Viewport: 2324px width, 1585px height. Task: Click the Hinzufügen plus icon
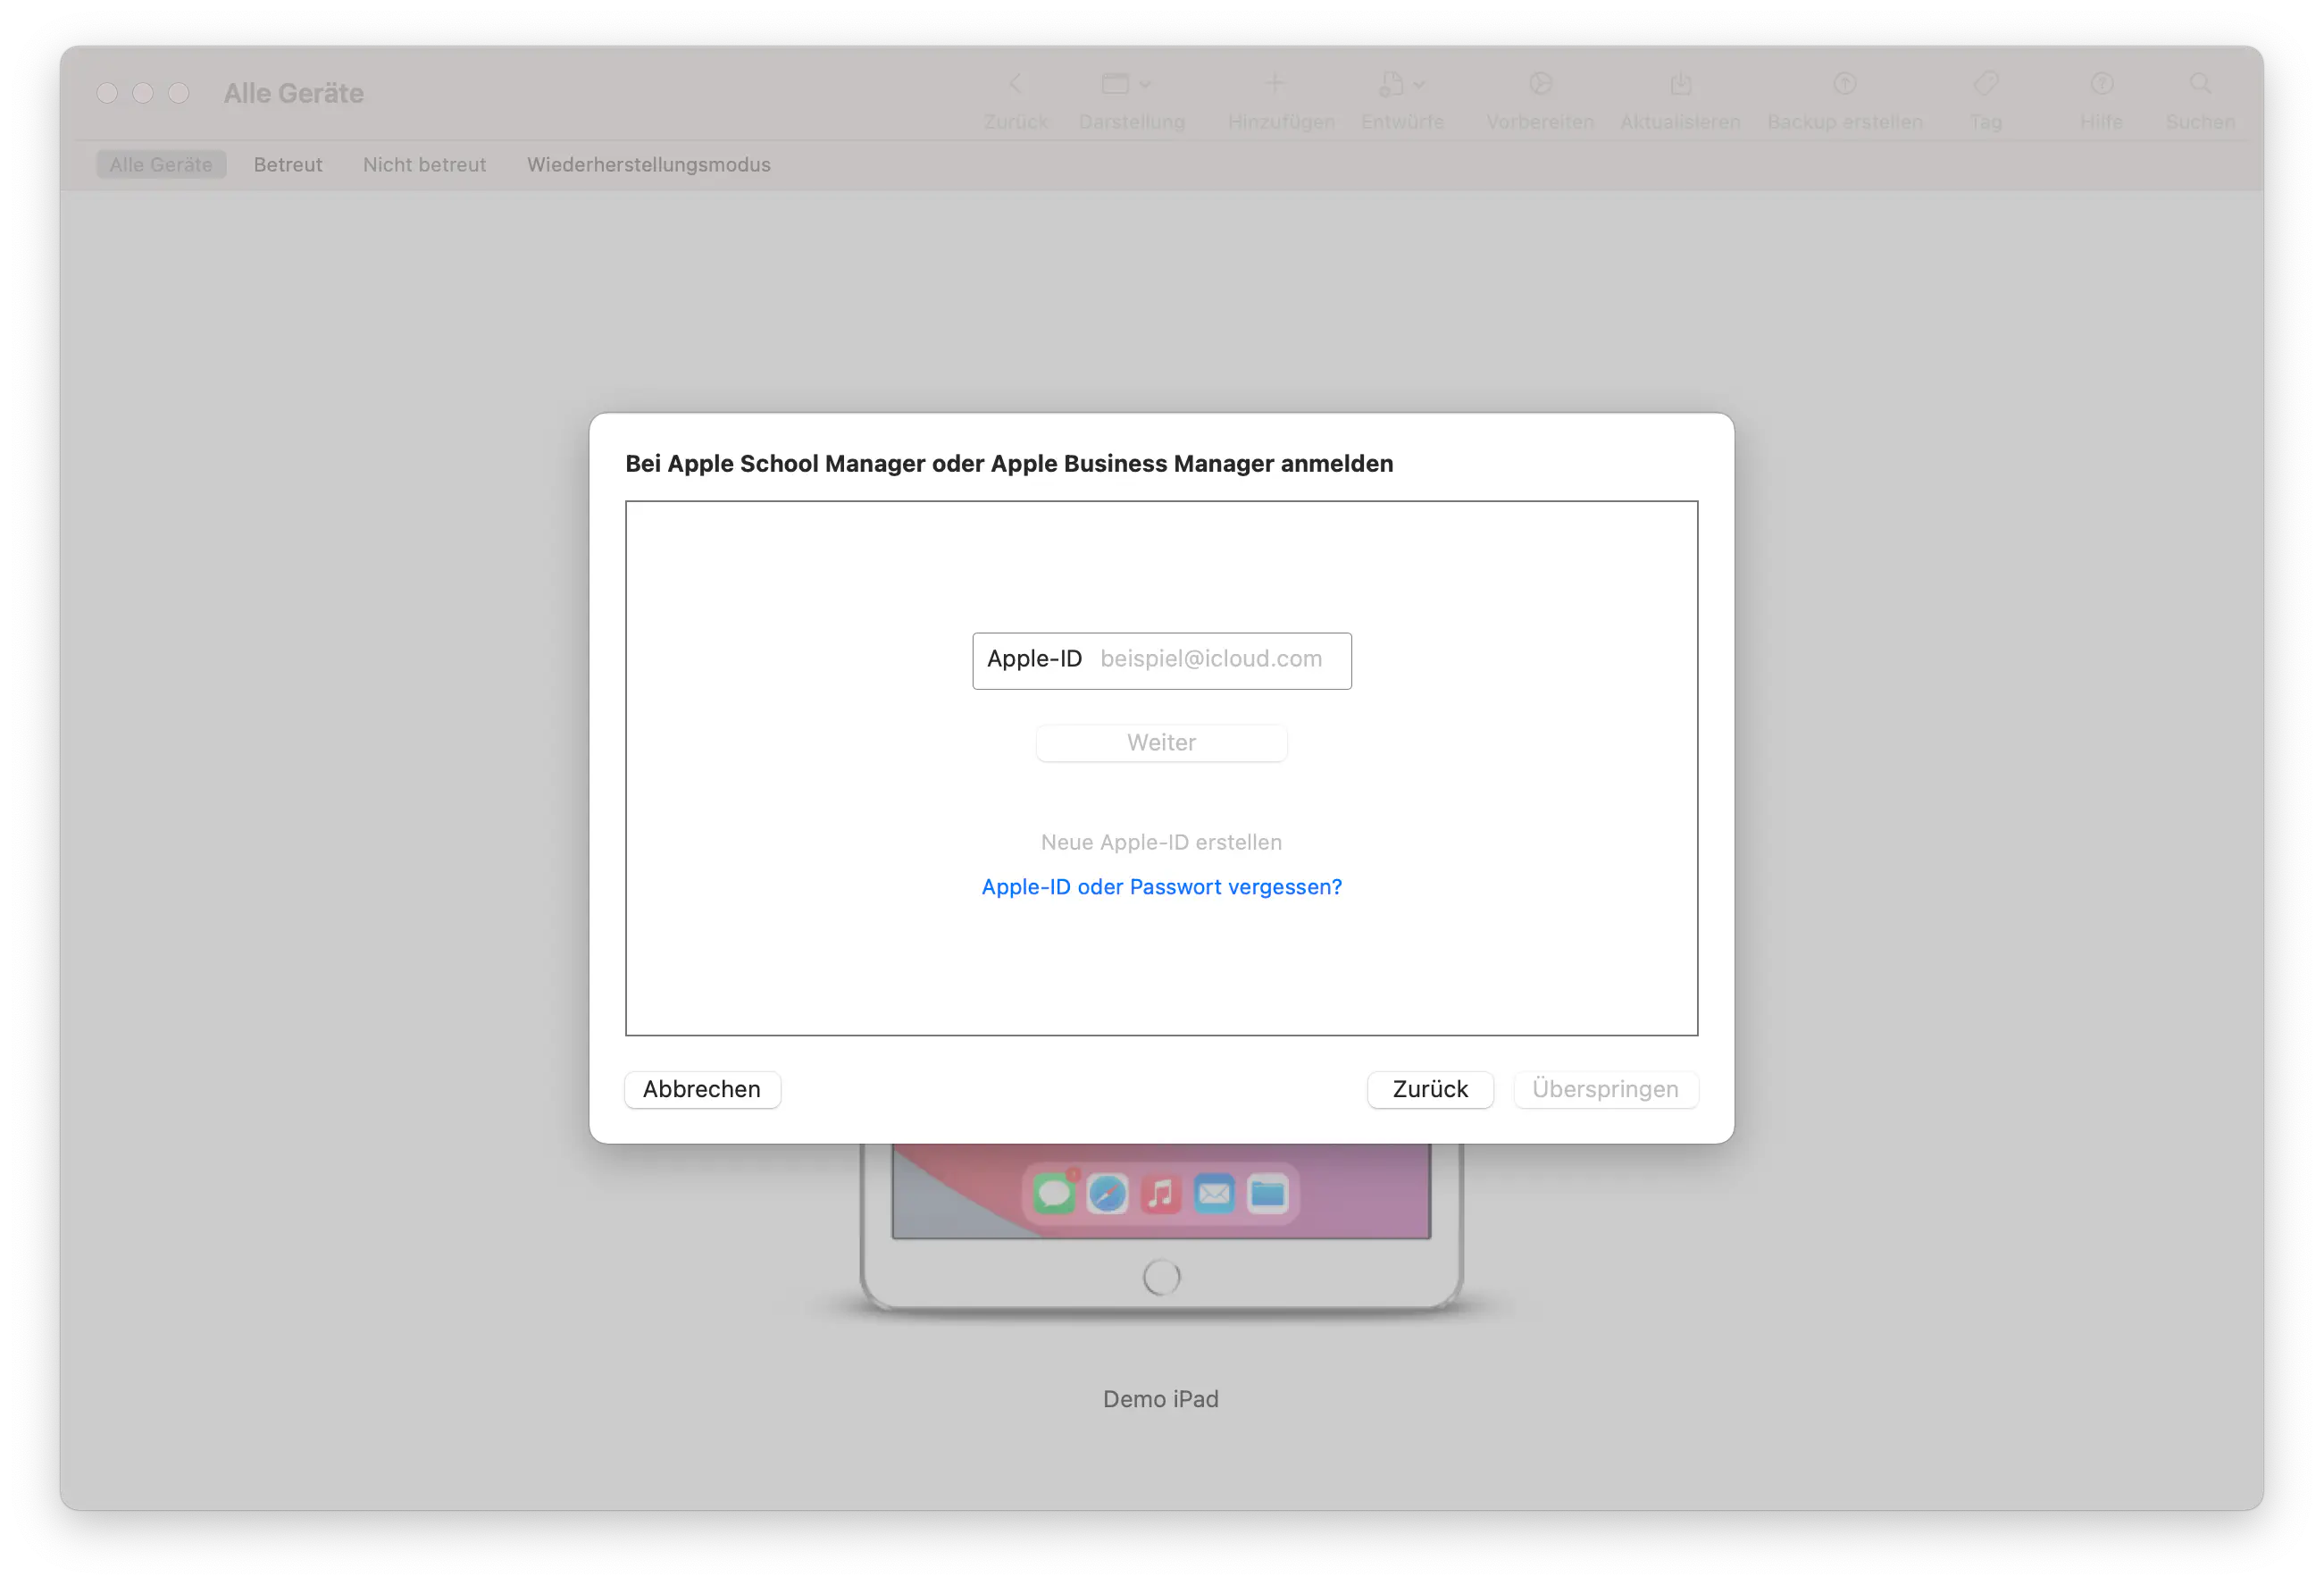[x=1277, y=95]
